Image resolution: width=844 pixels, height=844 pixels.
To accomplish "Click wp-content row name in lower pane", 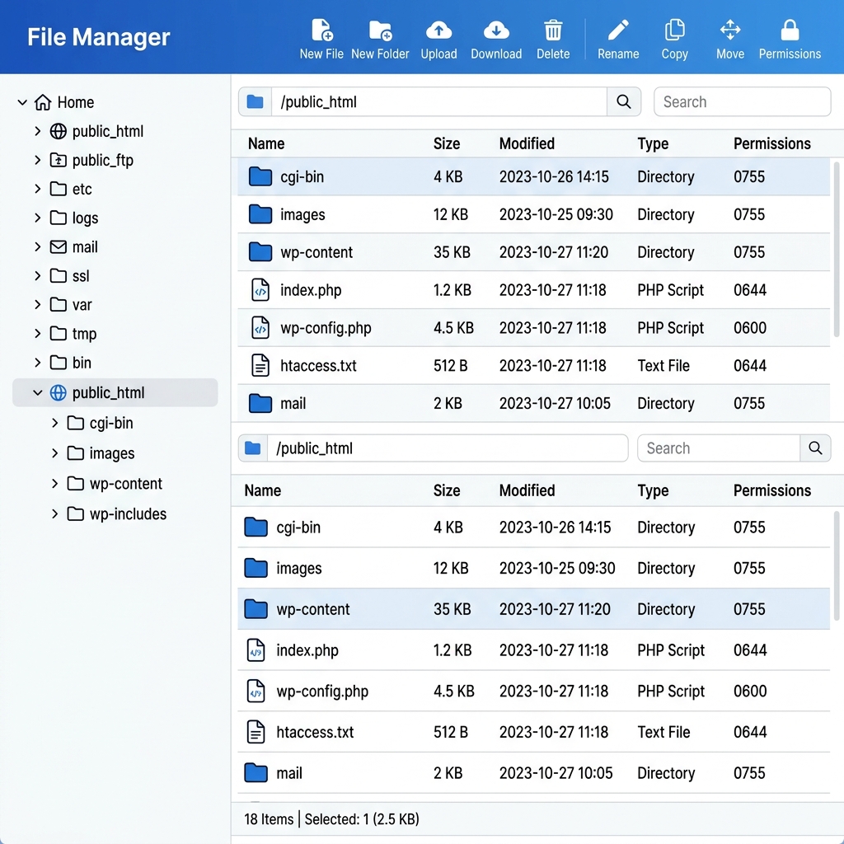I will (312, 609).
